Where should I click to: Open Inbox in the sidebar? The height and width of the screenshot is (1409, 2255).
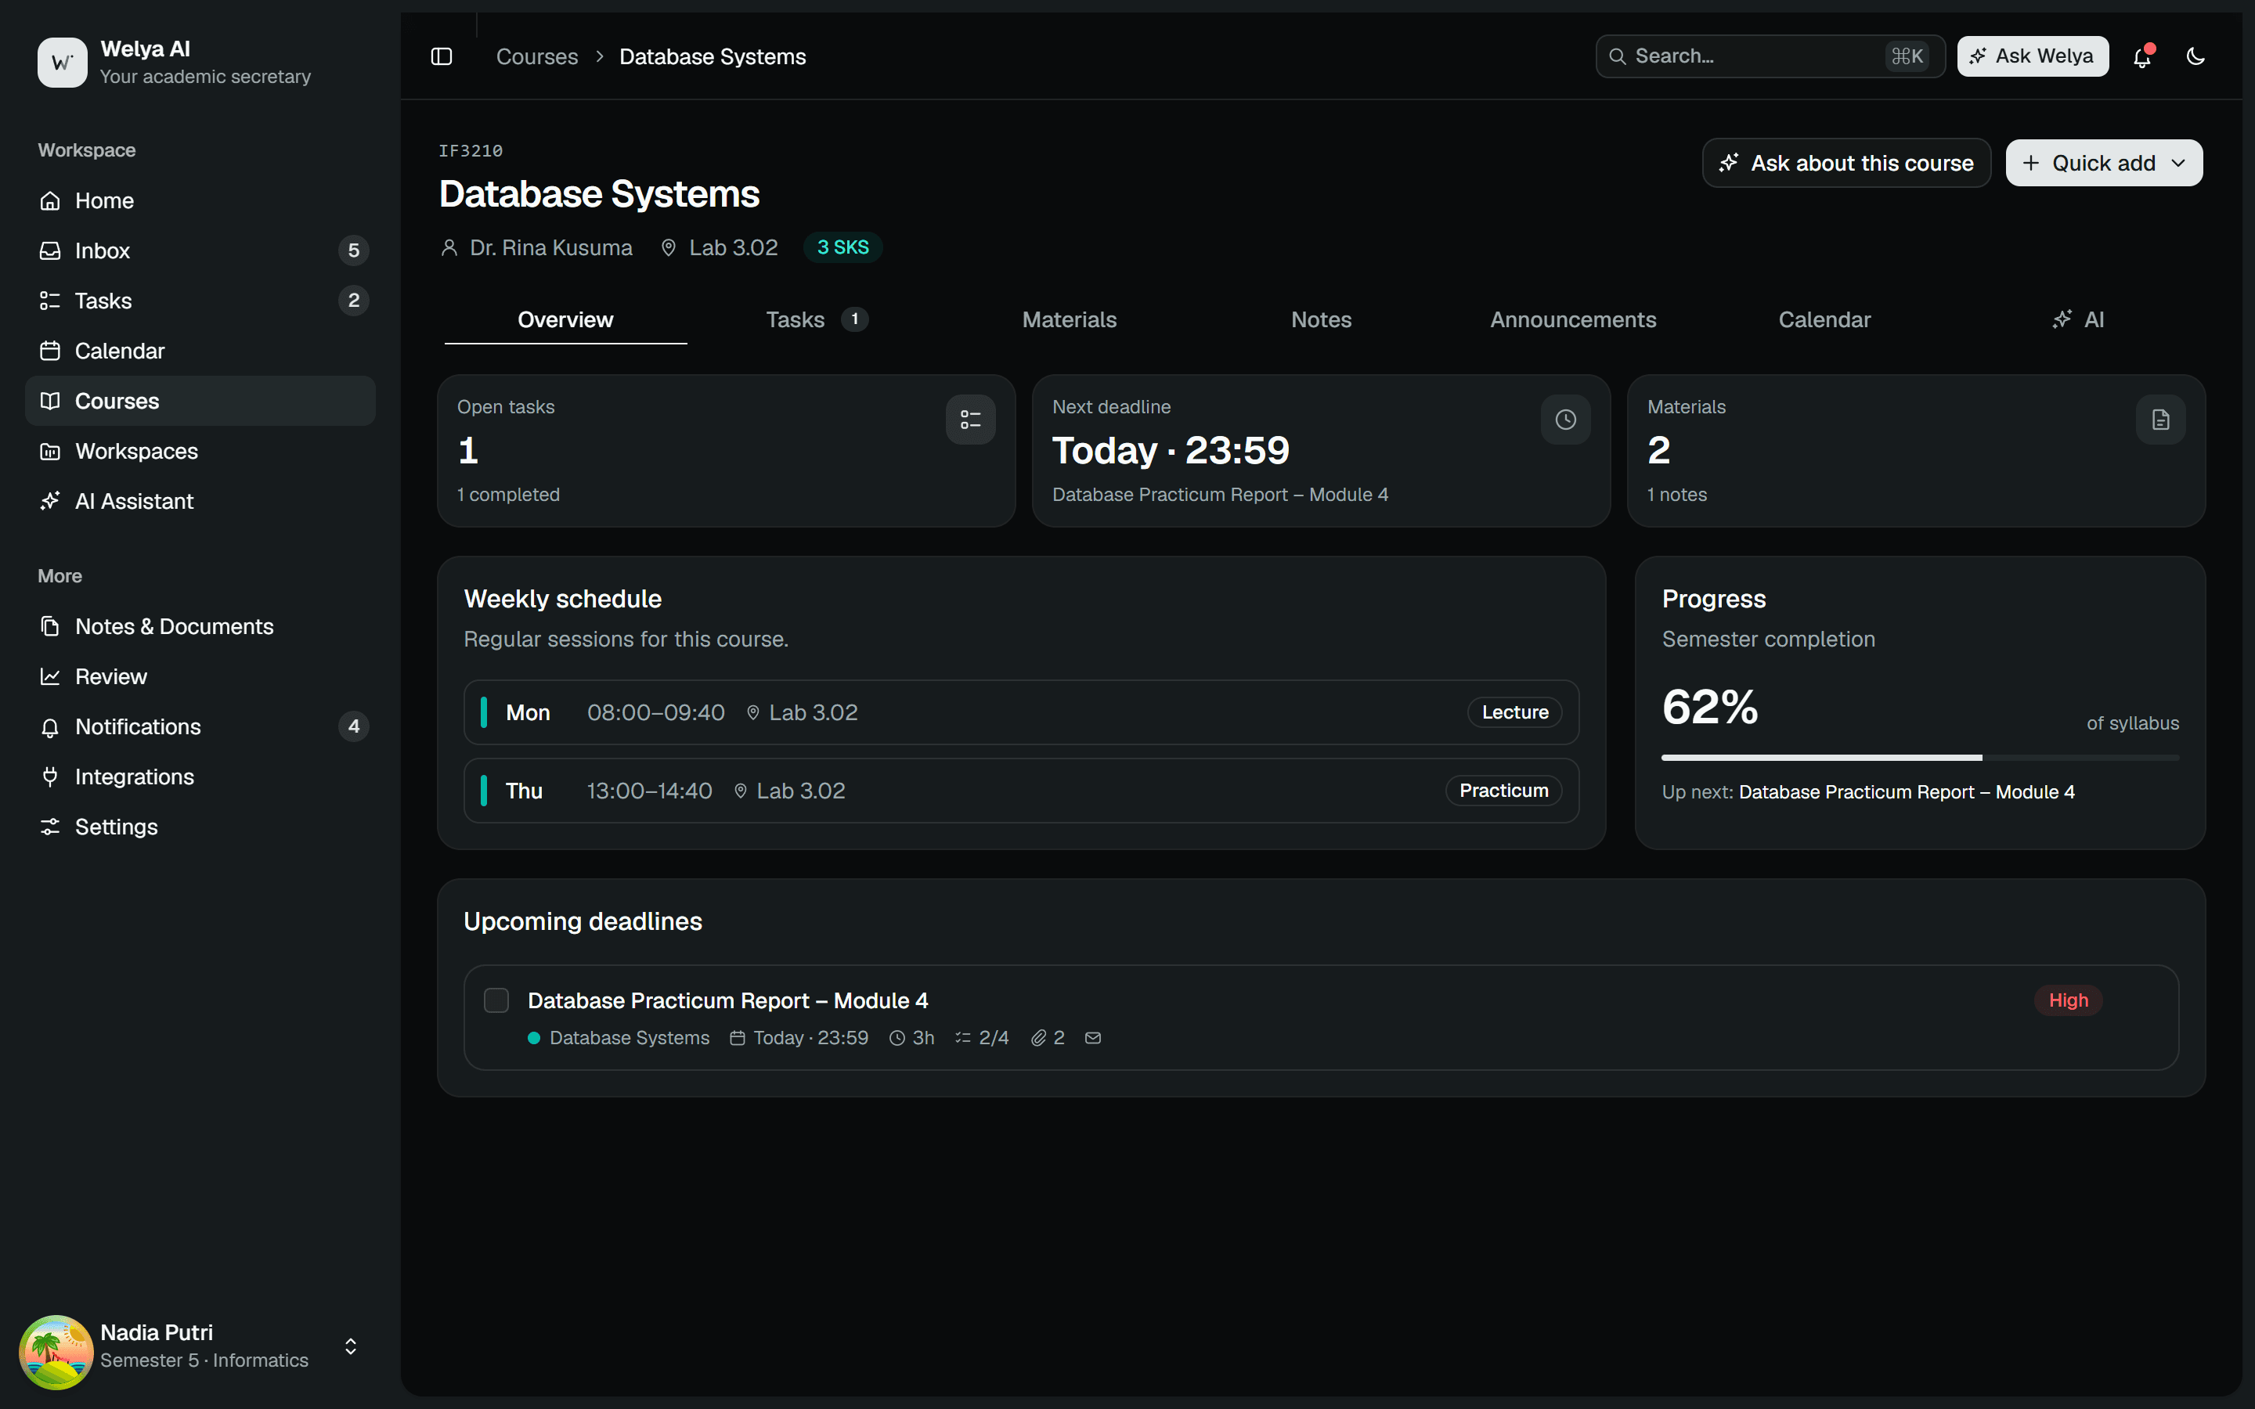coord(200,250)
